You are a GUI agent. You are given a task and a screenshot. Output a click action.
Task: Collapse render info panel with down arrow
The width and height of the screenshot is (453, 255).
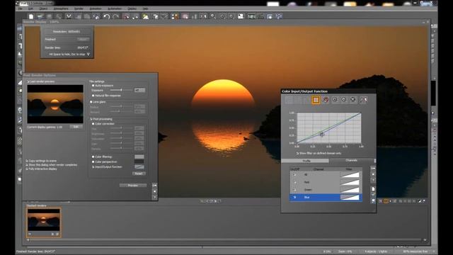pos(88,54)
